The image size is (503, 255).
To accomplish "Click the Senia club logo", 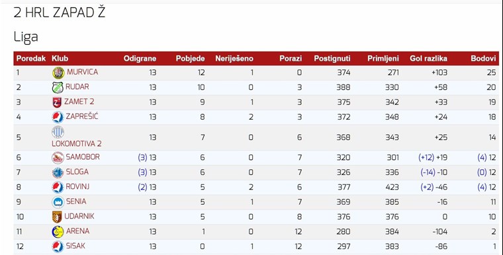I will click(x=58, y=202).
